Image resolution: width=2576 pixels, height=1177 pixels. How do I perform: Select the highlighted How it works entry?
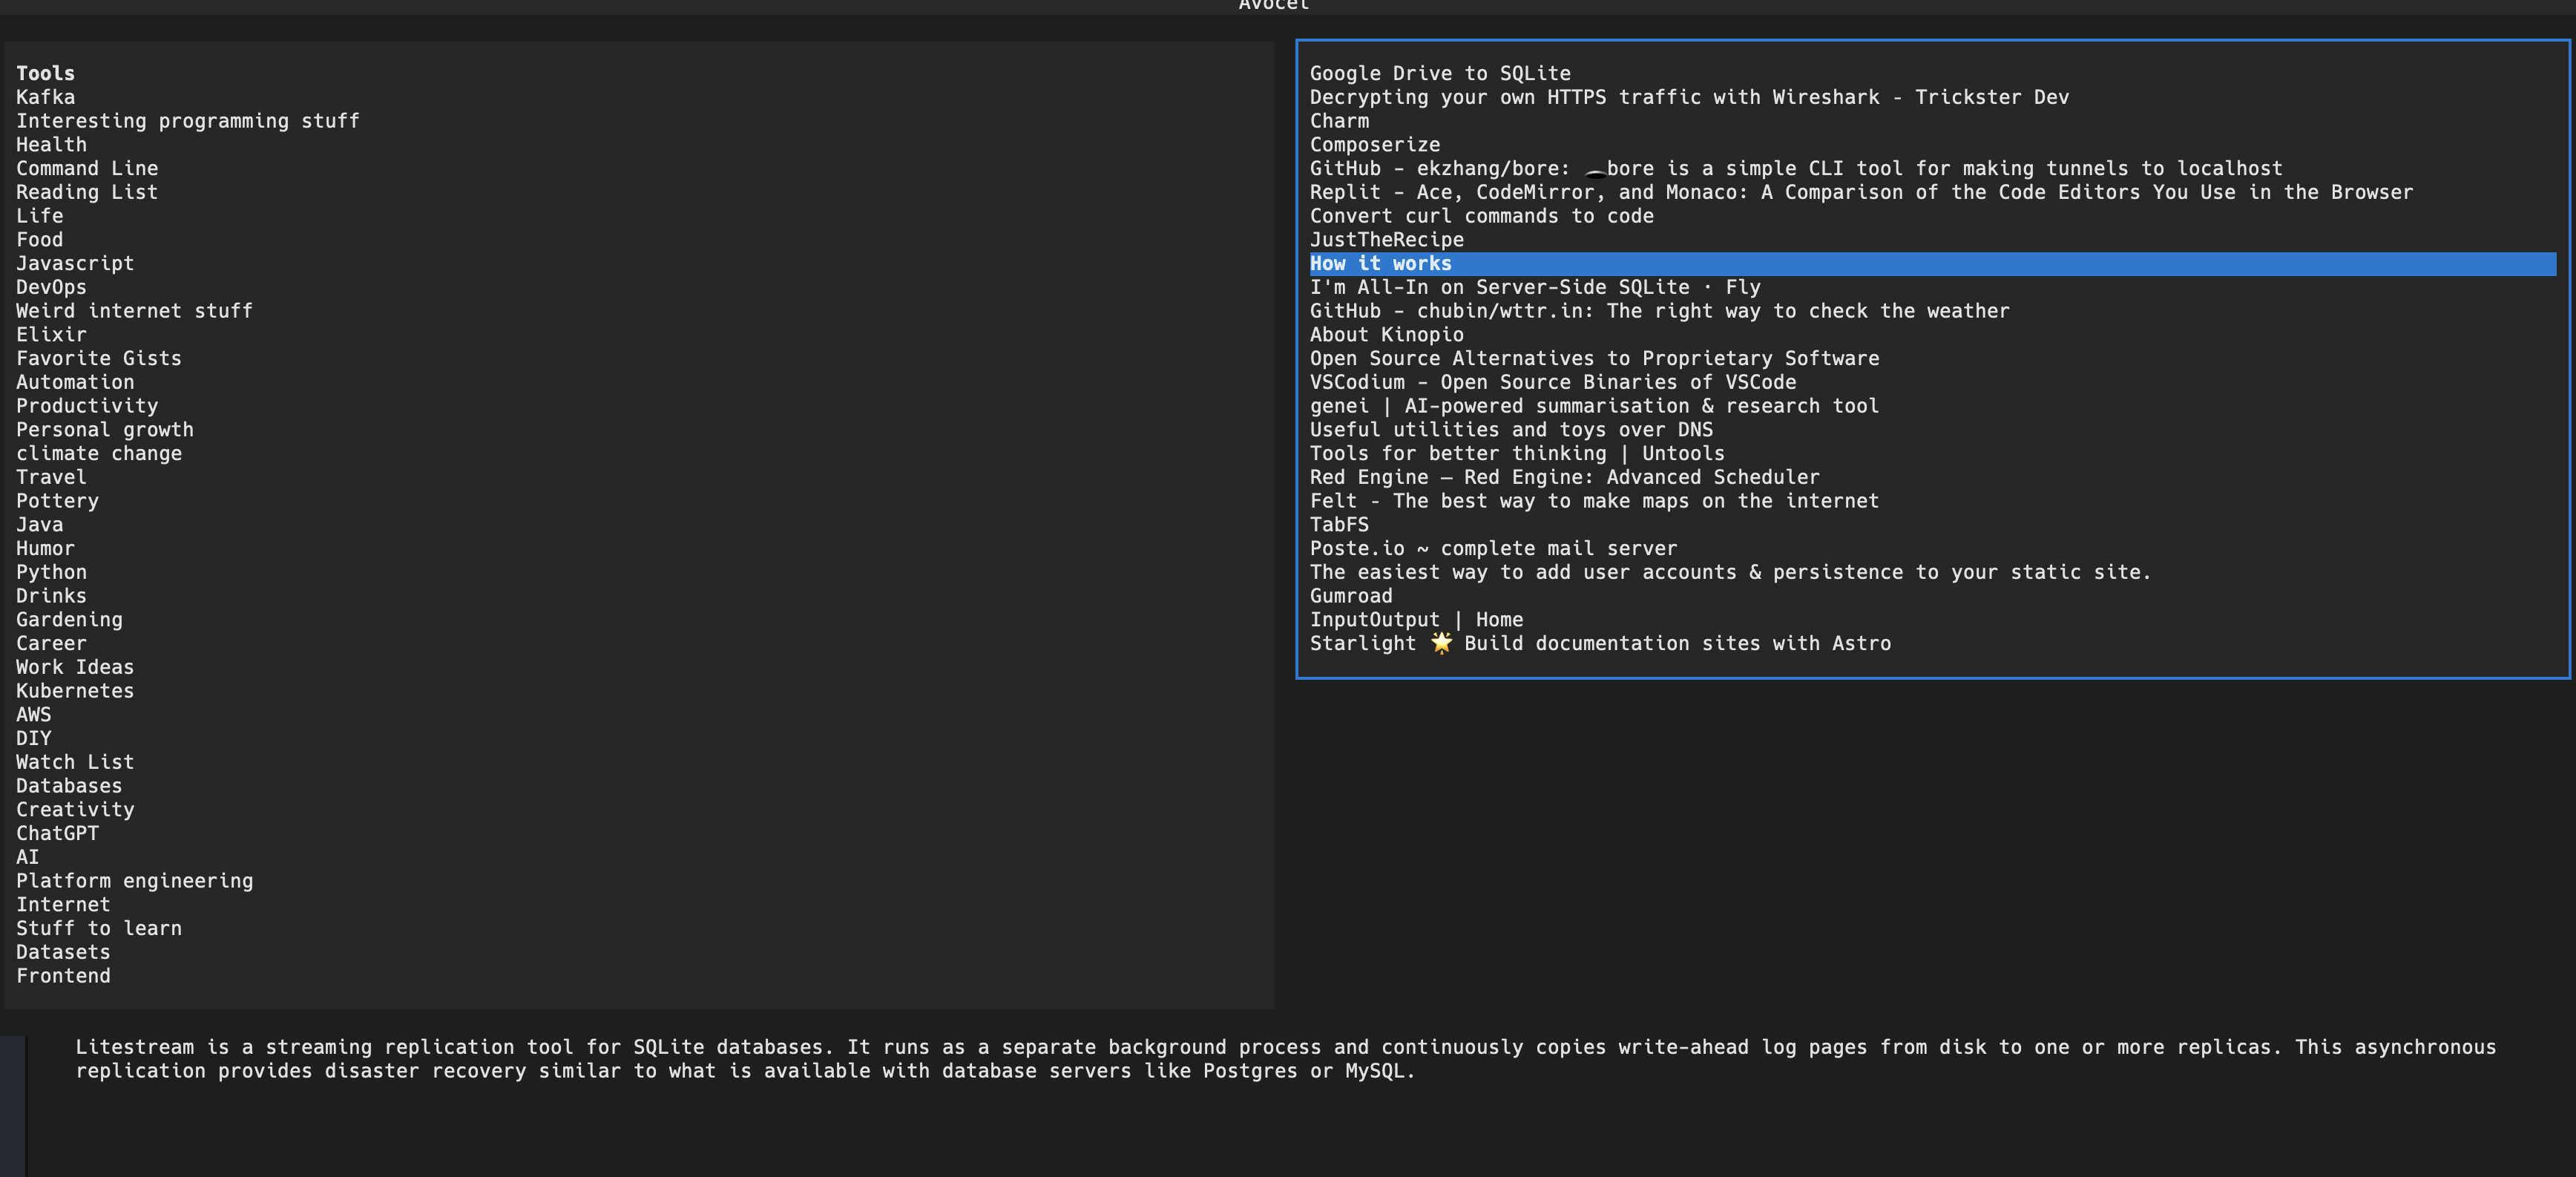click(1381, 264)
